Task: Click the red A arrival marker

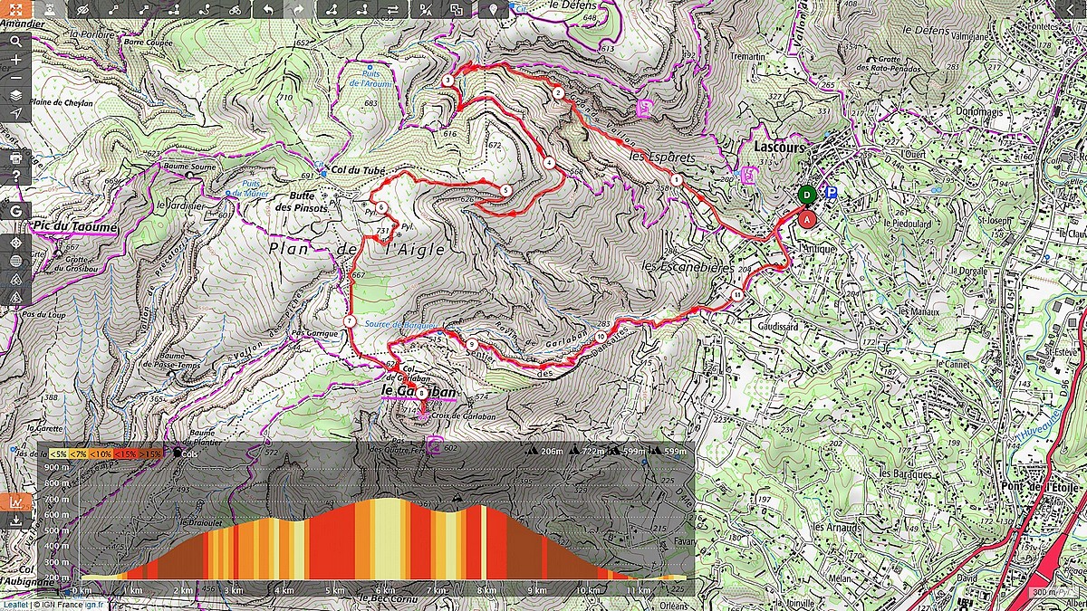Action: pyautogui.click(x=809, y=218)
